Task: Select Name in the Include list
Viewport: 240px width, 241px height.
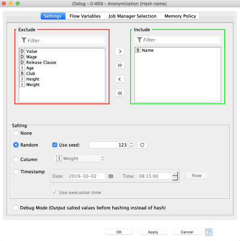Action: coord(178,50)
